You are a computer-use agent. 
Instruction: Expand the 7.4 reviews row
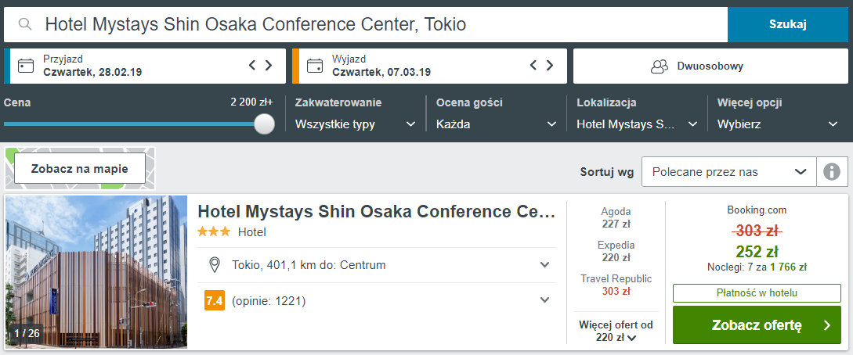pos(377,300)
